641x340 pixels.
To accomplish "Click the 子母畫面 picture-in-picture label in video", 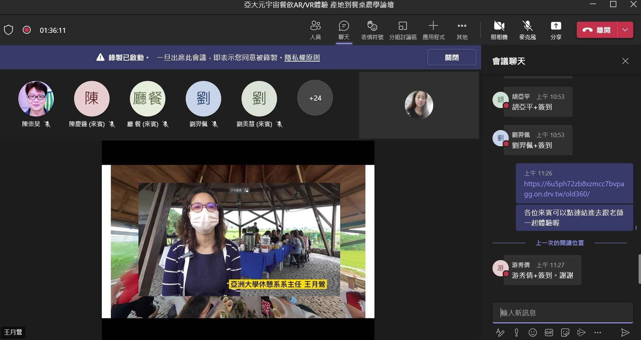I will point(239,190).
